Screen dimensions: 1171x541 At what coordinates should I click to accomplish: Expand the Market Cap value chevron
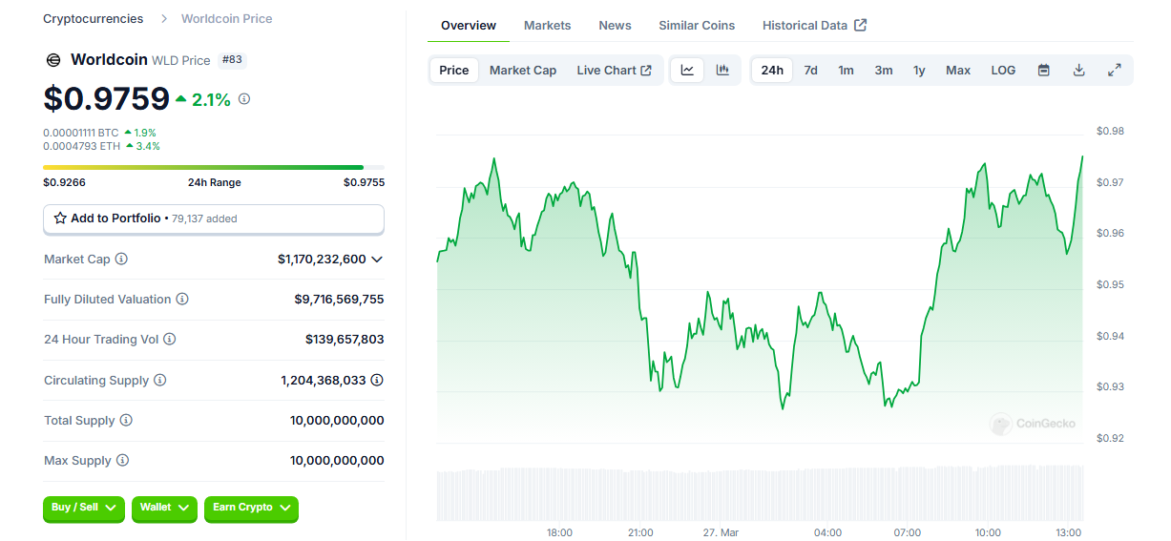click(x=377, y=259)
